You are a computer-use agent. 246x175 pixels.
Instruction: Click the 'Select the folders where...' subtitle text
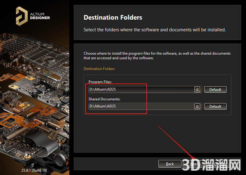point(155,30)
